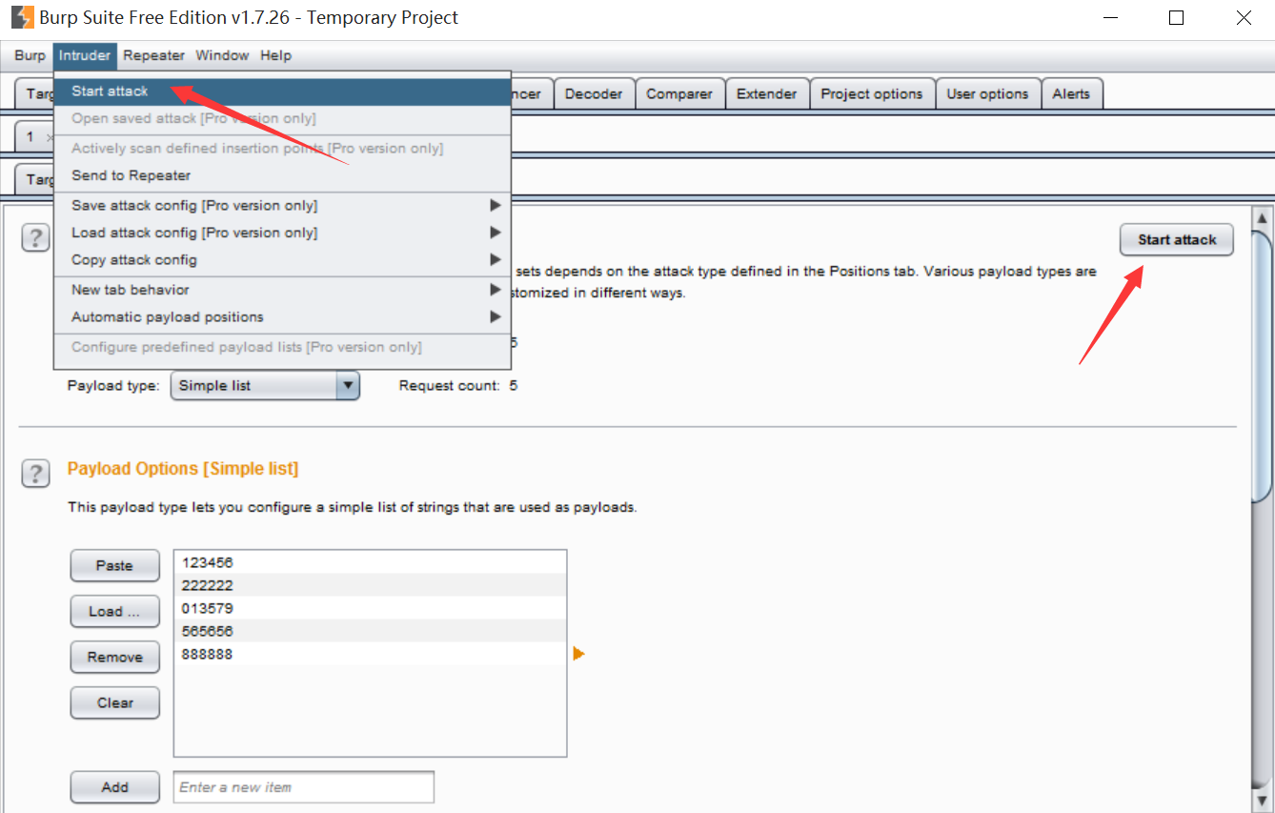Open the Intruder menu
The width and height of the screenshot is (1275, 813).
click(x=85, y=55)
